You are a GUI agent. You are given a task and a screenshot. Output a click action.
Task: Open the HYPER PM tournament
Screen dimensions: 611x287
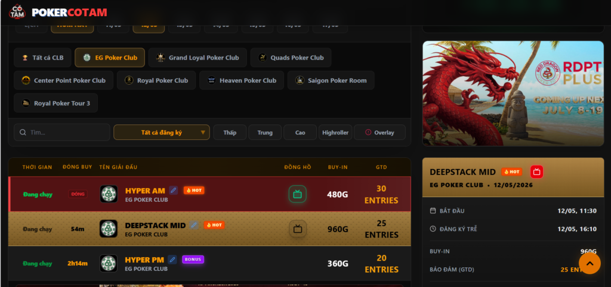(x=144, y=260)
